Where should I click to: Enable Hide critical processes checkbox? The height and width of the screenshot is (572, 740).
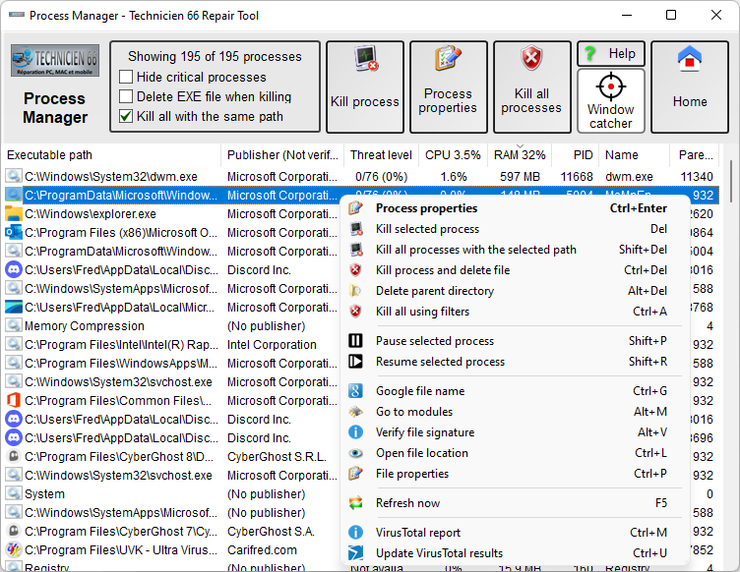pos(126,77)
